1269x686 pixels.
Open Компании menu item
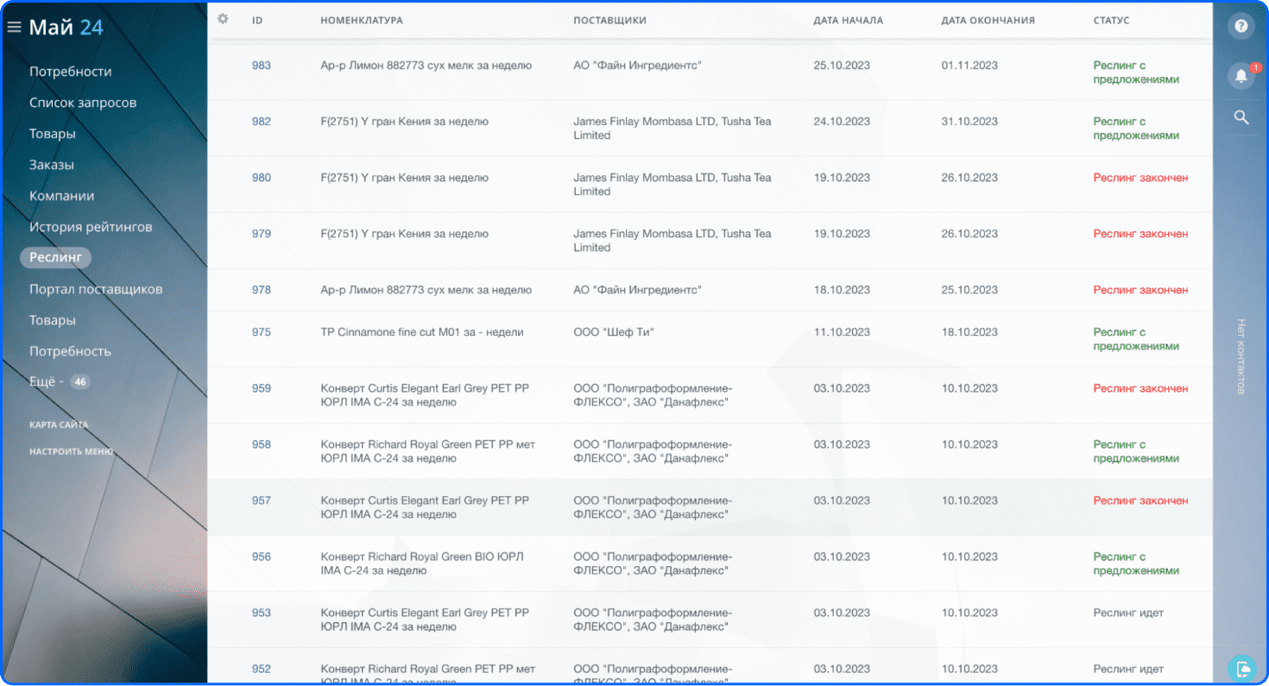[62, 196]
